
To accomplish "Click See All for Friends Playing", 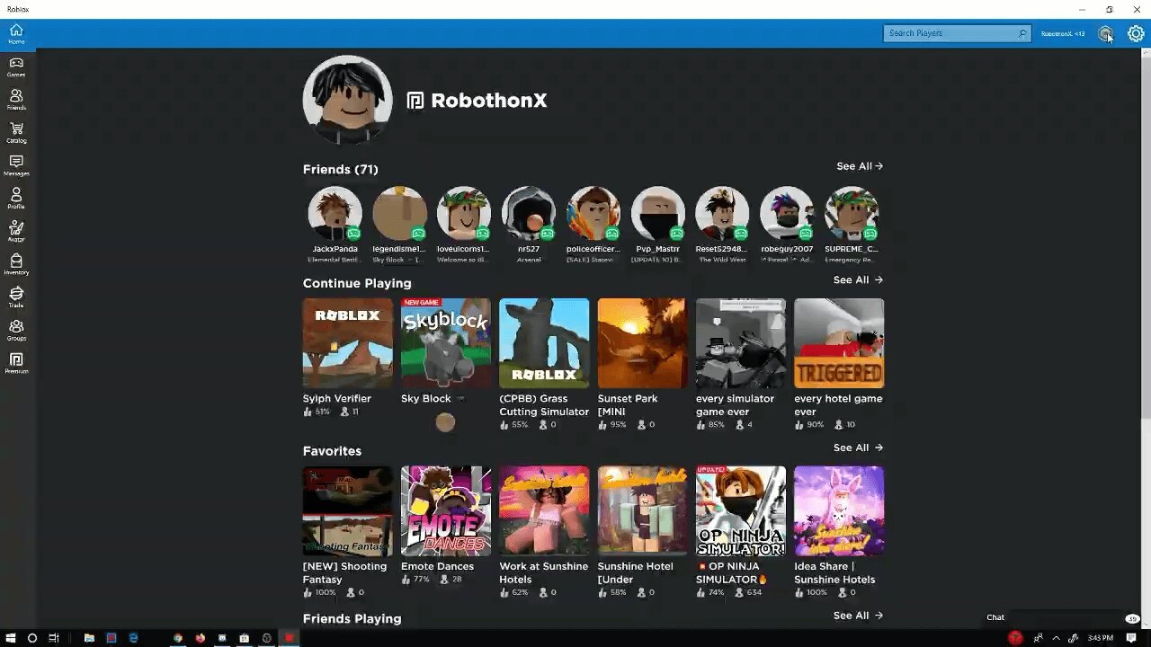I will [x=858, y=616].
